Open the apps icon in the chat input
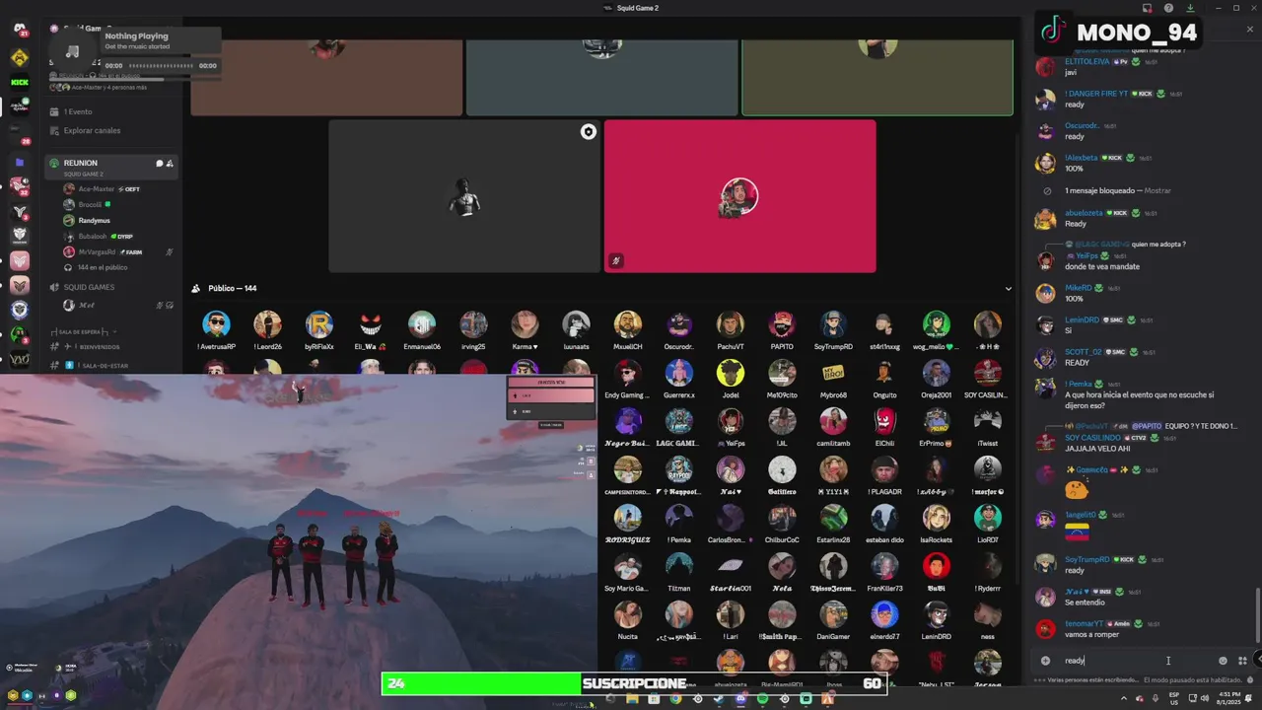1262x710 pixels. coord(1242,661)
